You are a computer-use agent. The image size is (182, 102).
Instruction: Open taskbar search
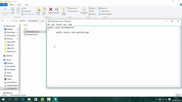click(x=10, y=99)
